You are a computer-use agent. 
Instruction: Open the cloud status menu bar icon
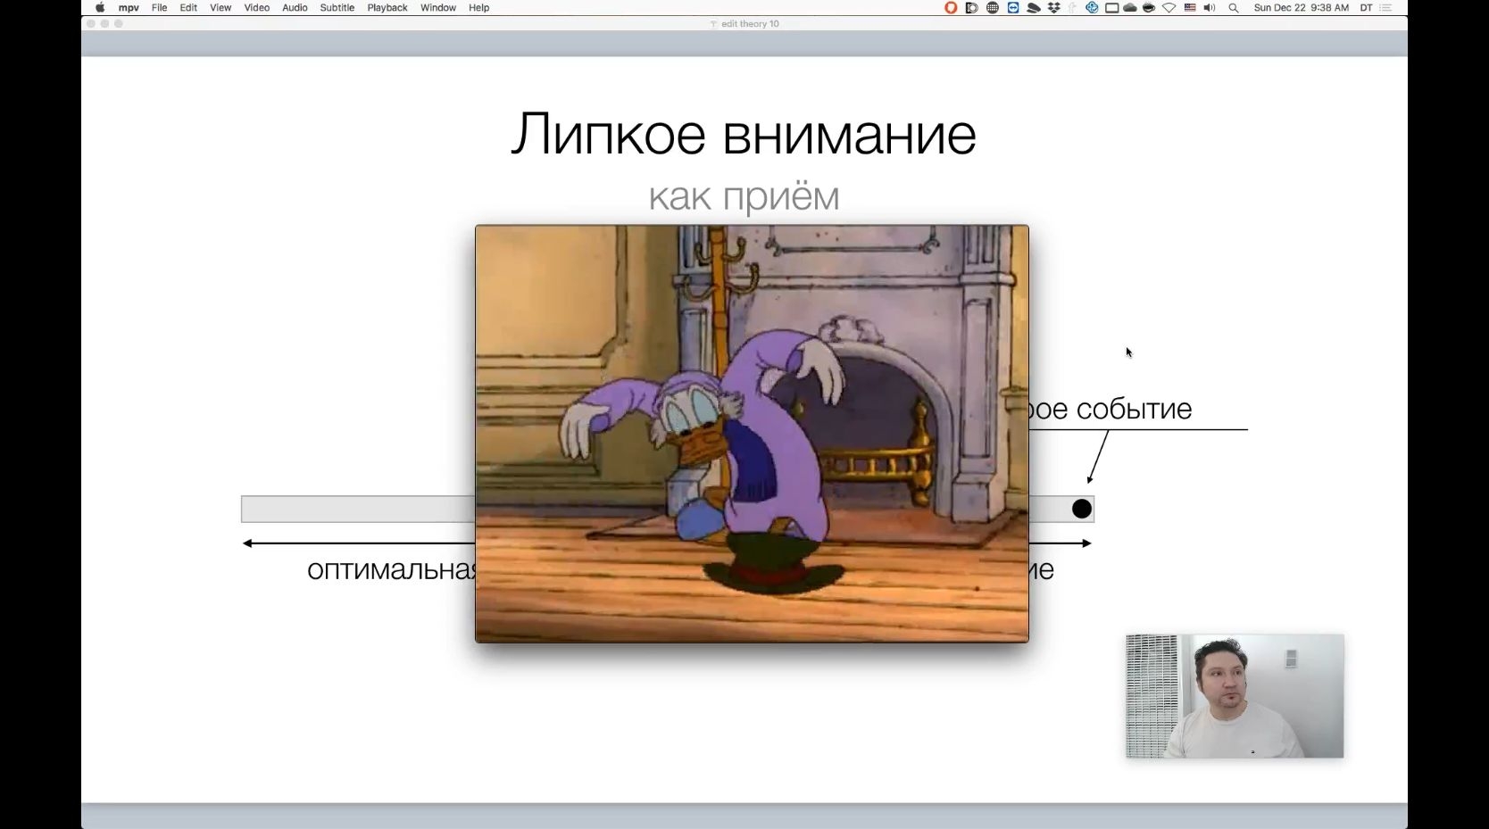(x=1130, y=8)
